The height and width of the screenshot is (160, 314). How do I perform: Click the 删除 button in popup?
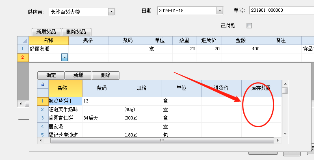click(106, 75)
